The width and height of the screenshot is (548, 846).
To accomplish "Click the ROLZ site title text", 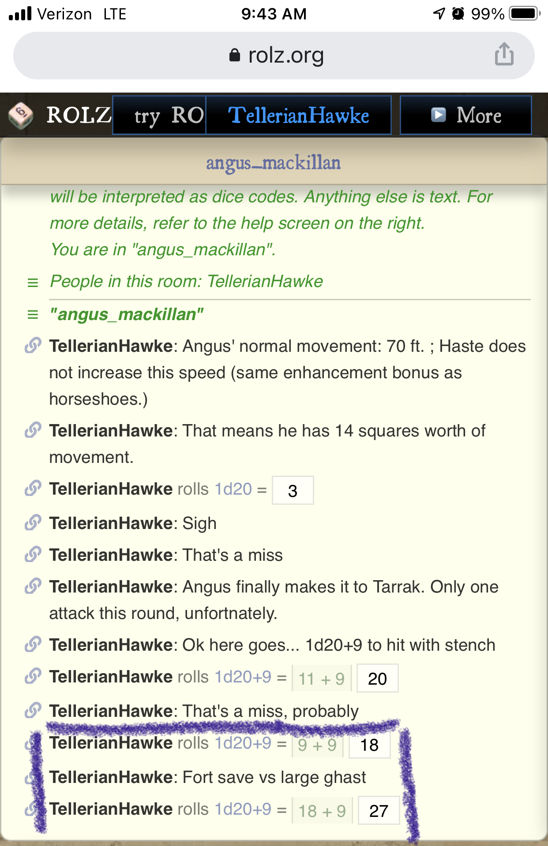I will pos(79,115).
